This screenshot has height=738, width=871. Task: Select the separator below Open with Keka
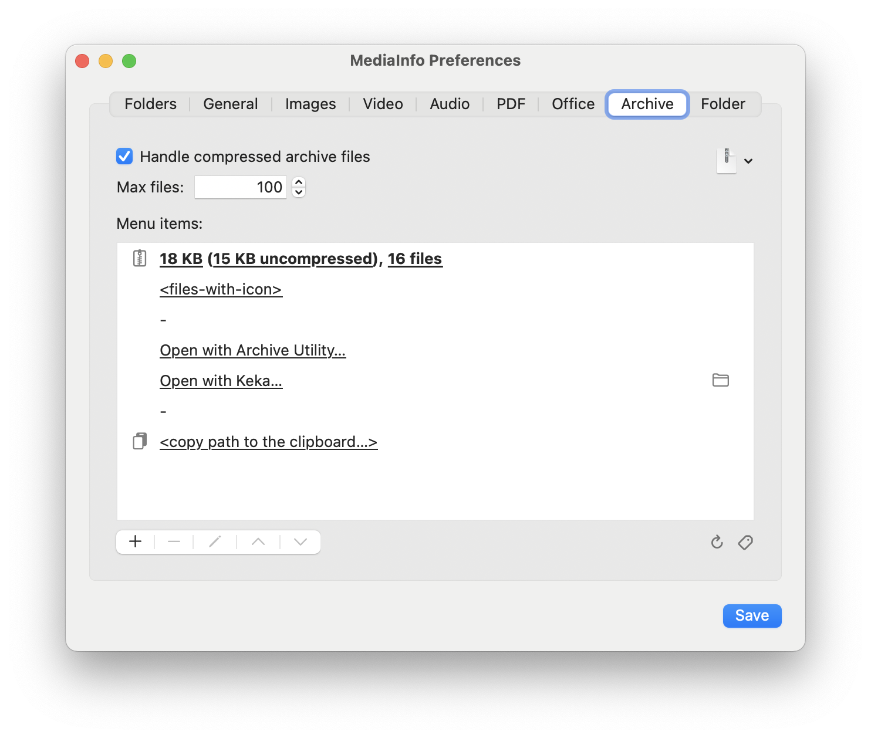[163, 412]
